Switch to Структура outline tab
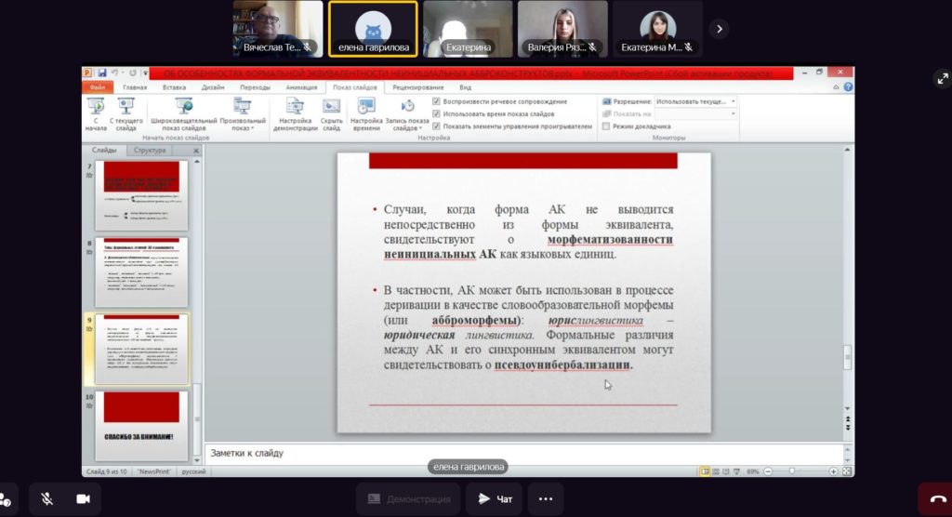952x517 pixels. [150, 150]
